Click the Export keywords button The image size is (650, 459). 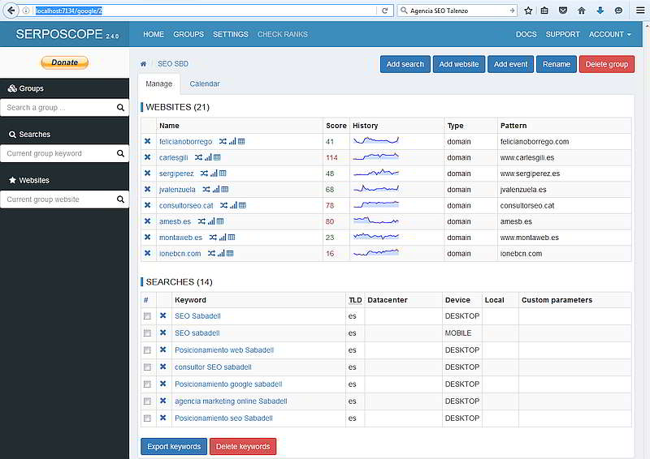(x=174, y=447)
